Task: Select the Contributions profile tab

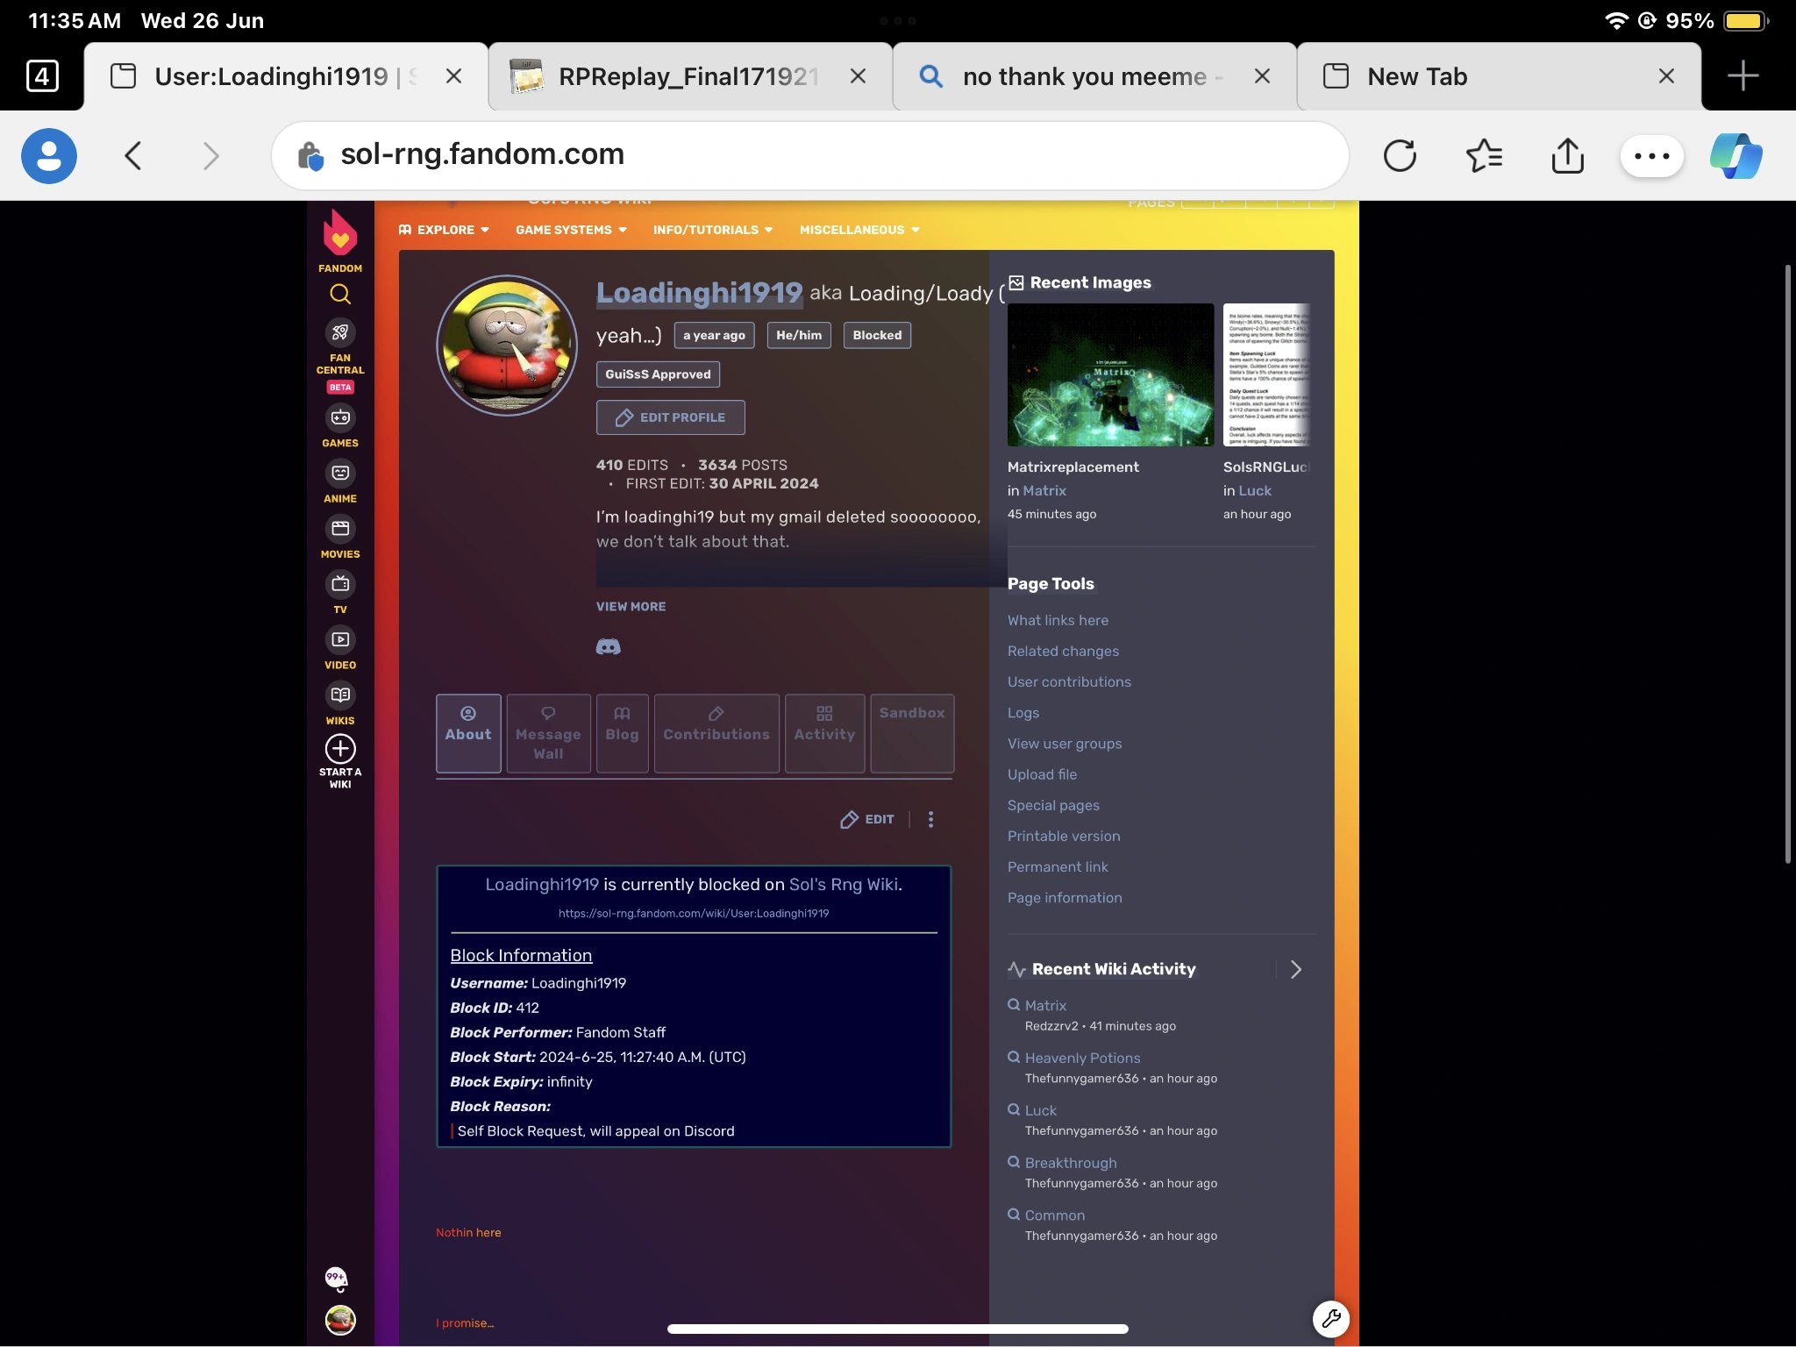Action: 716,734
